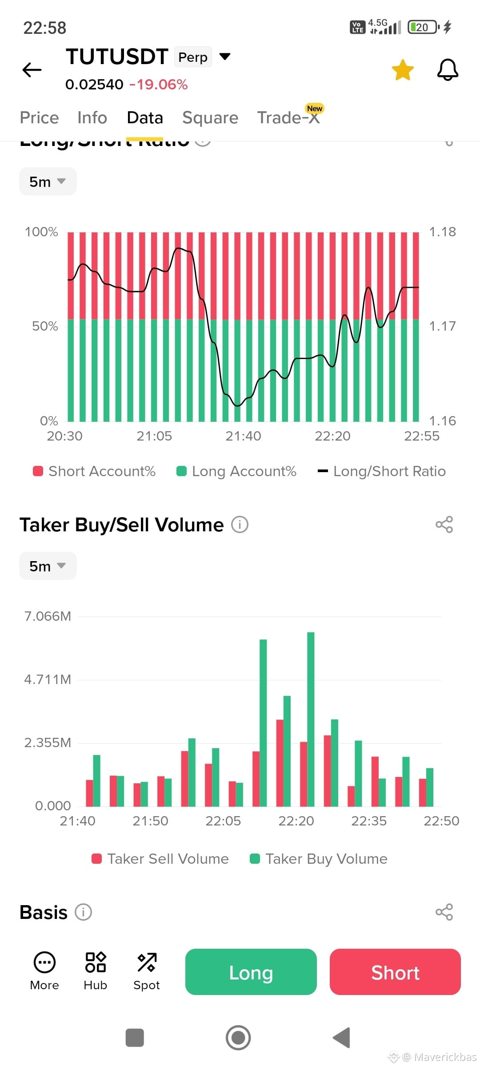Open the More options icon
This screenshot has width=480, height=1068.
(44, 971)
